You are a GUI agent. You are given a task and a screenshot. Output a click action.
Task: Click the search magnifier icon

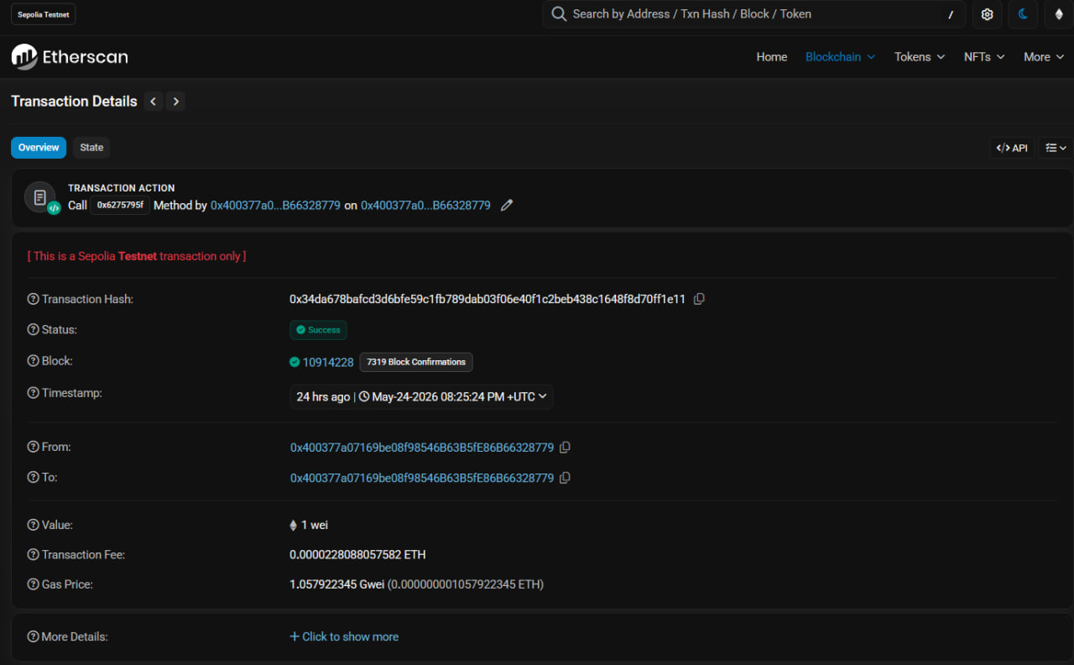[x=559, y=14]
